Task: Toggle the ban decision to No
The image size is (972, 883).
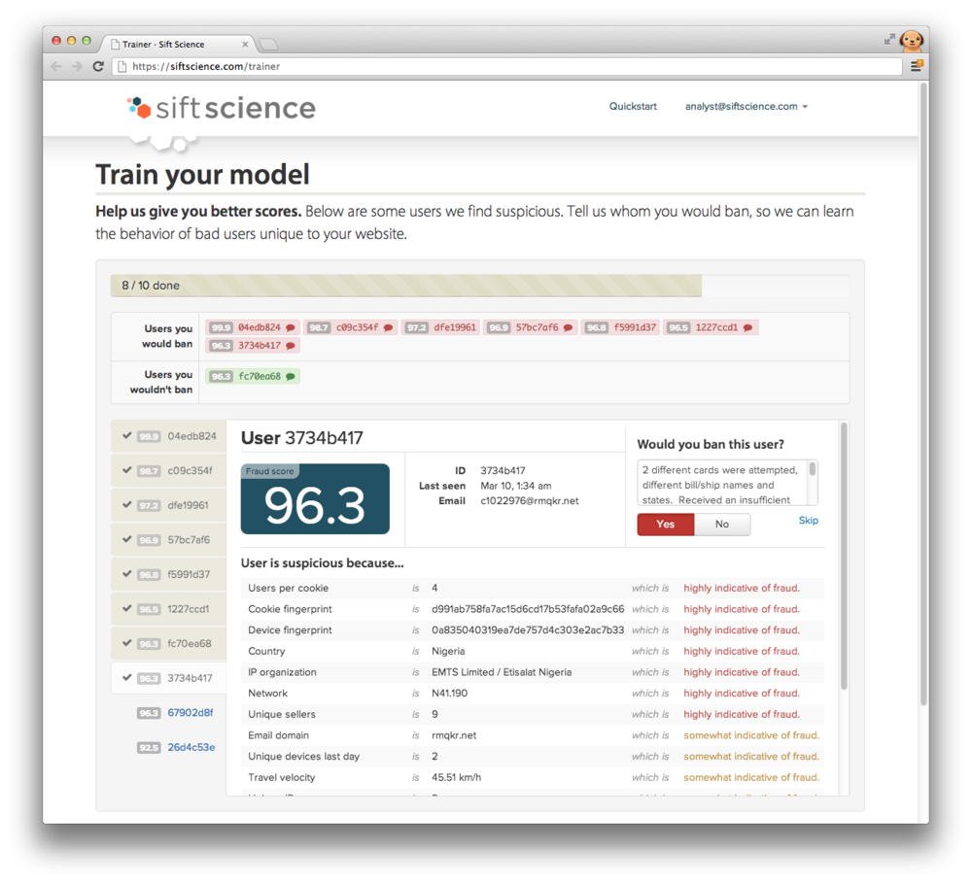Action: pos(722,524)
